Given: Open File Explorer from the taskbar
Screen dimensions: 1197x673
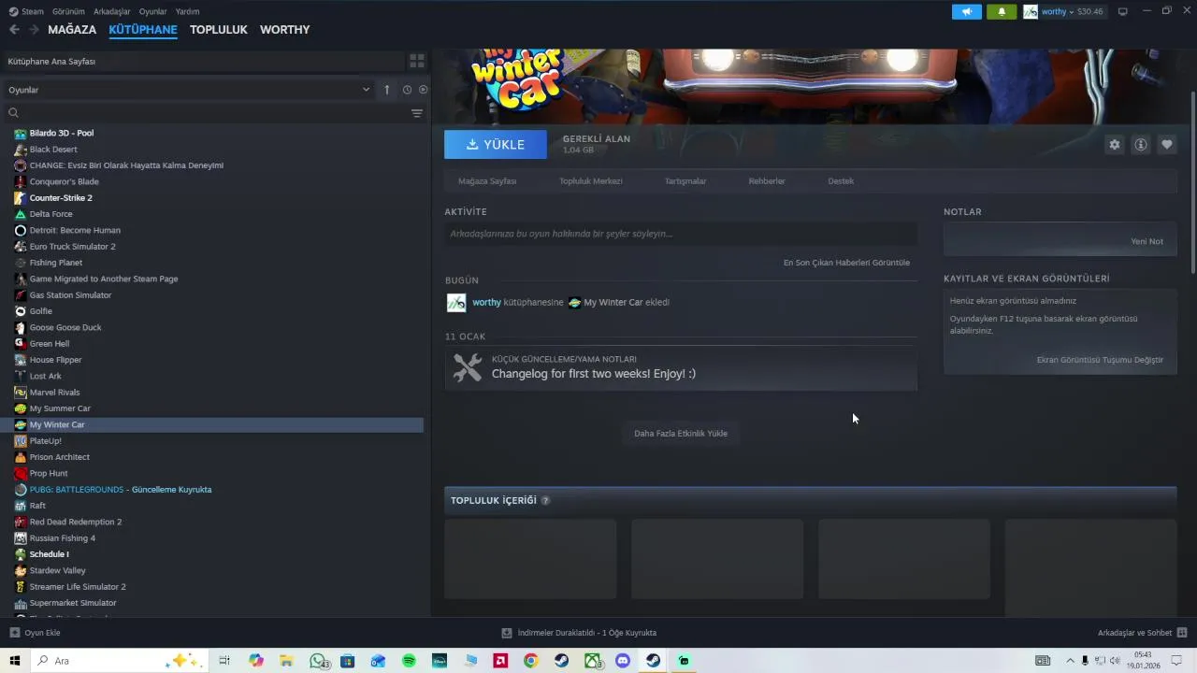Looking at the screenshot, I should pyautogui.click(x=286, y=661).
